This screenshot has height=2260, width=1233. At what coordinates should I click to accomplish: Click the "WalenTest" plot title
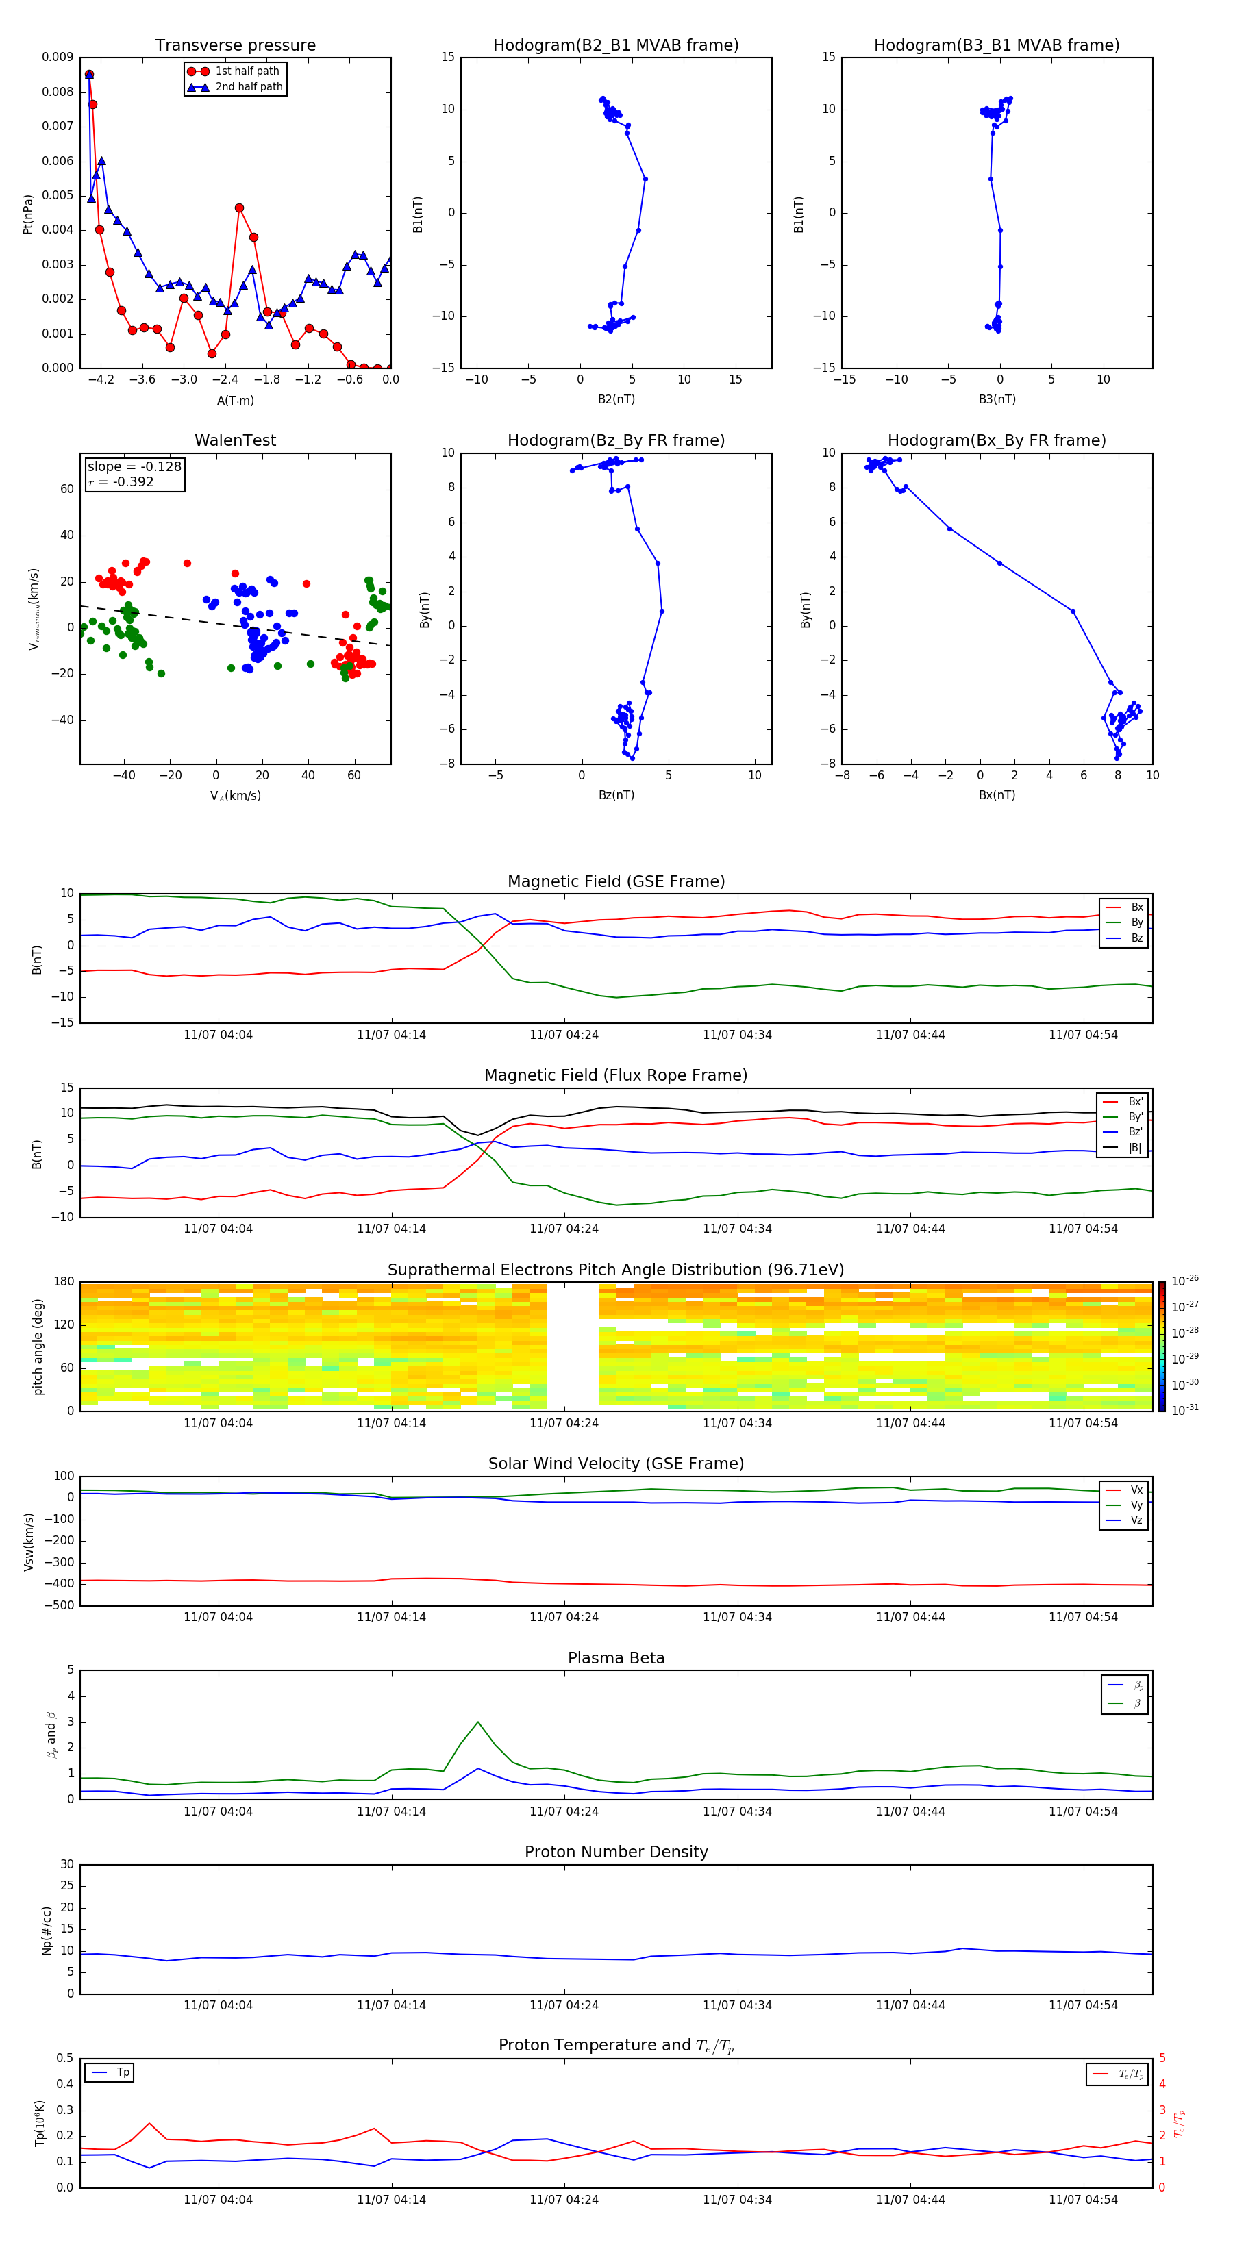(235, 440)
